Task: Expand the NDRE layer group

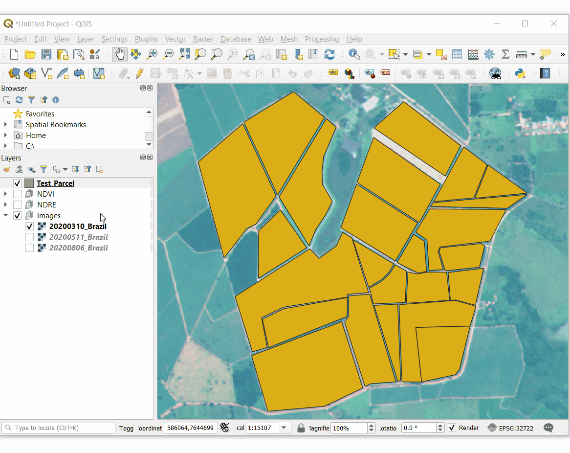Action: tap(5, 205)
